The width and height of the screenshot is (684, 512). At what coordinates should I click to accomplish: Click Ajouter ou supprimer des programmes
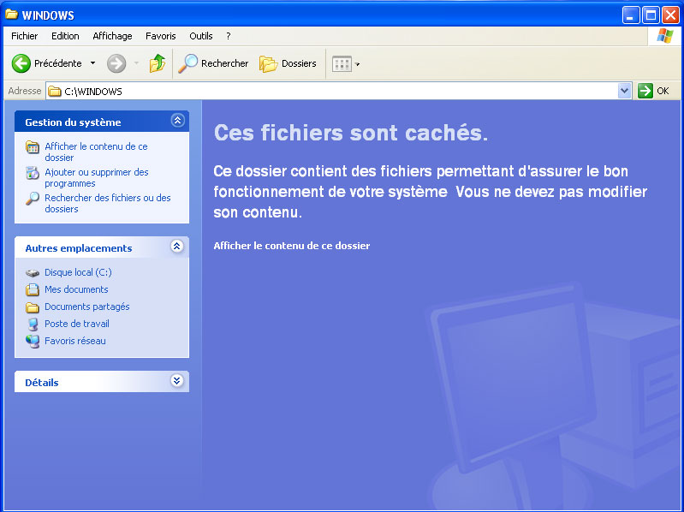(97, 177)
